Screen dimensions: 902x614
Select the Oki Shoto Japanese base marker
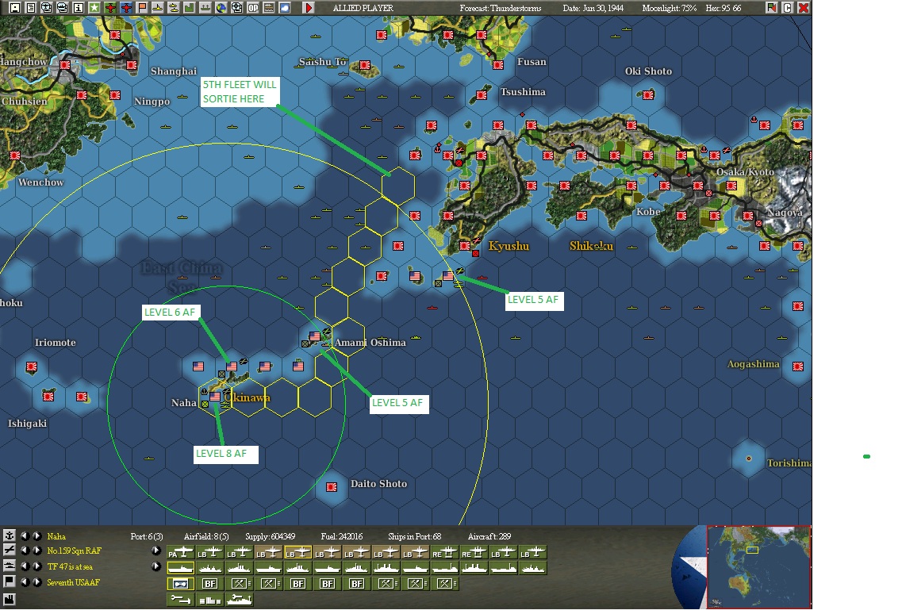(648, 95)
